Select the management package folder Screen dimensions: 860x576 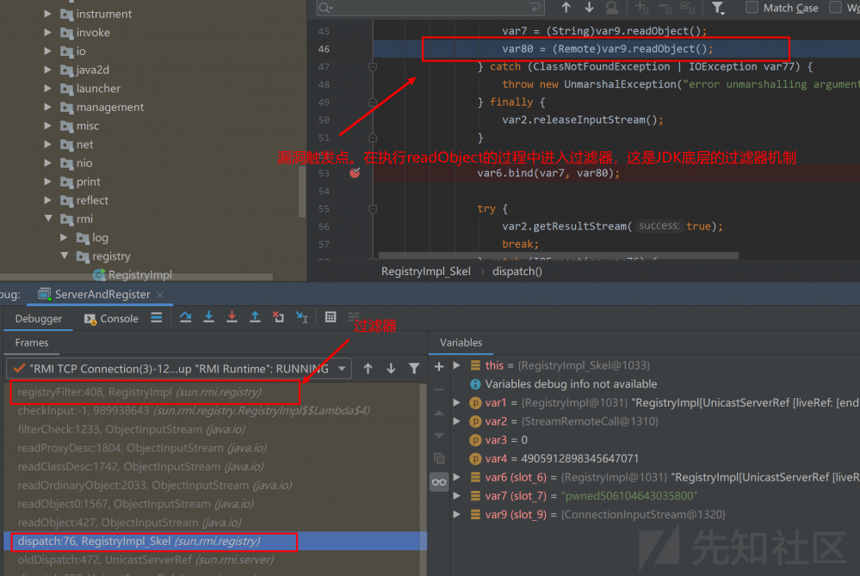point(102,107)
